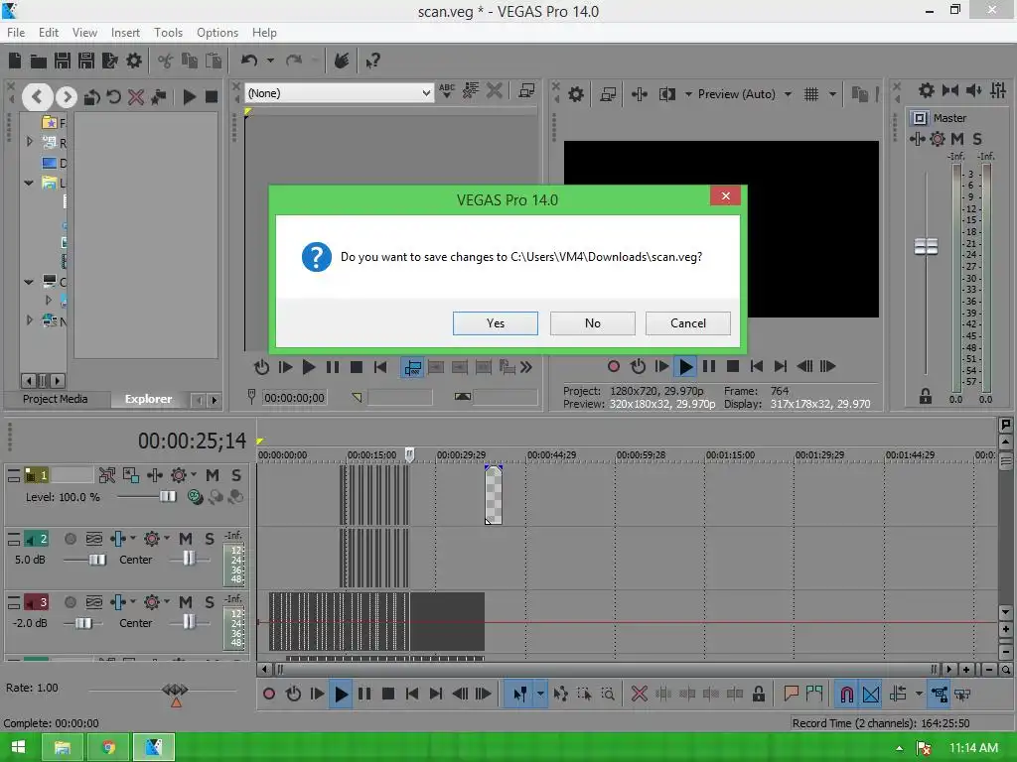Click the Open project folder icon

[39, 61]
